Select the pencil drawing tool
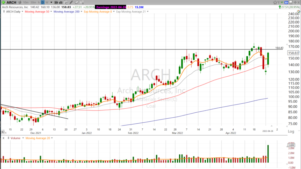Viewport: 301px width, 169px height. pos(71,3)
